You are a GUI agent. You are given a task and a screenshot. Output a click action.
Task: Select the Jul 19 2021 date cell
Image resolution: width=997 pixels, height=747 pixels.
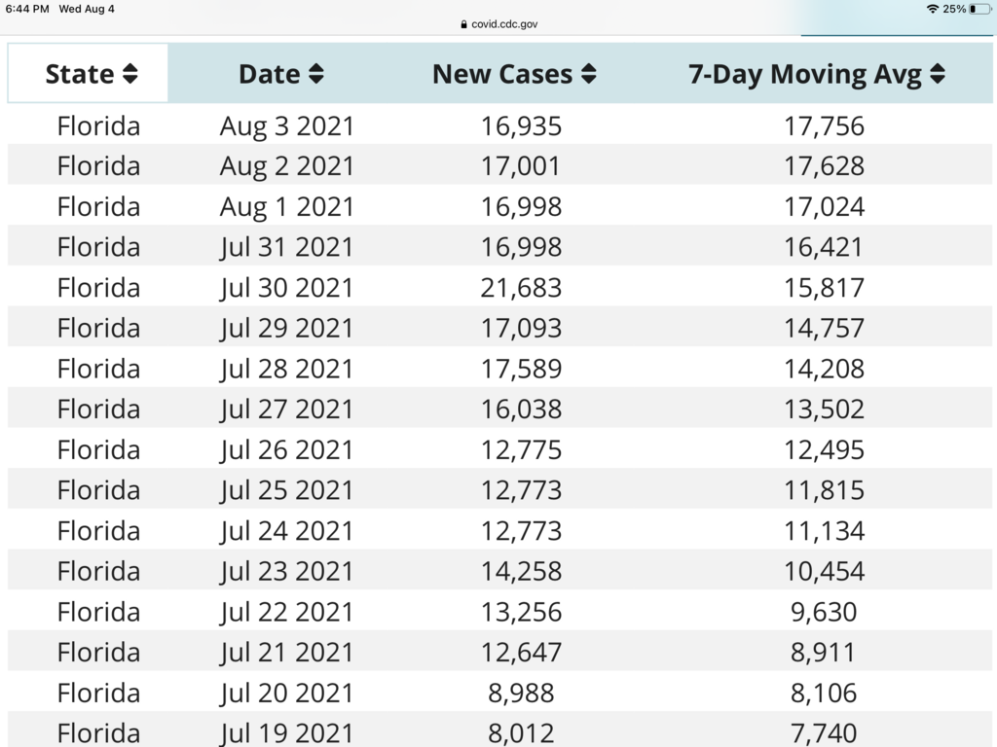point(286,733)
